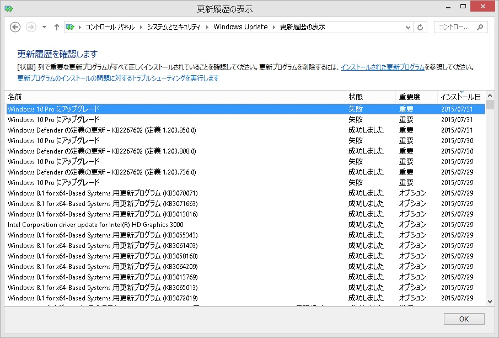
Task: Maximize the 更新履歴の表示 window
Action: point(463,7)
